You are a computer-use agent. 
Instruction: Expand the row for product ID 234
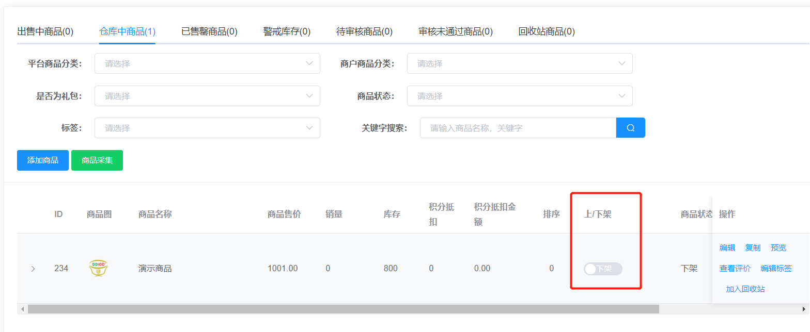[x=33, y=269]
